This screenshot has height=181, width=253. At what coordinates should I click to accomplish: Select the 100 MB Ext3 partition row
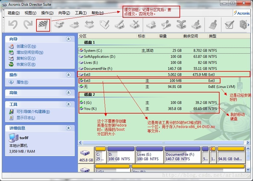click(164, 80)
